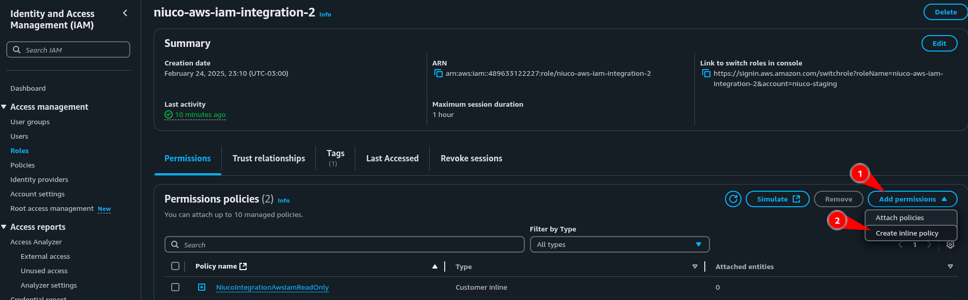Toggle the Add permissions dropdown

912,199
